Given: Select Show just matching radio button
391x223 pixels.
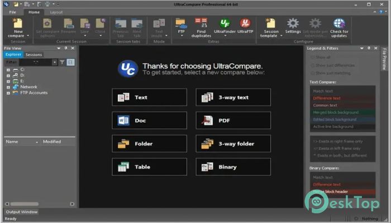Looking at the screenshot, I should click(312, 73).
